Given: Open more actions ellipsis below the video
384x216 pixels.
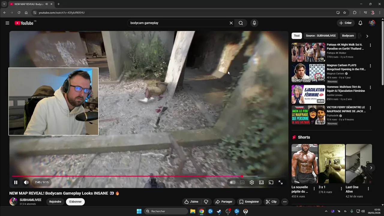Looking at the screenshot, I should 285,202.
